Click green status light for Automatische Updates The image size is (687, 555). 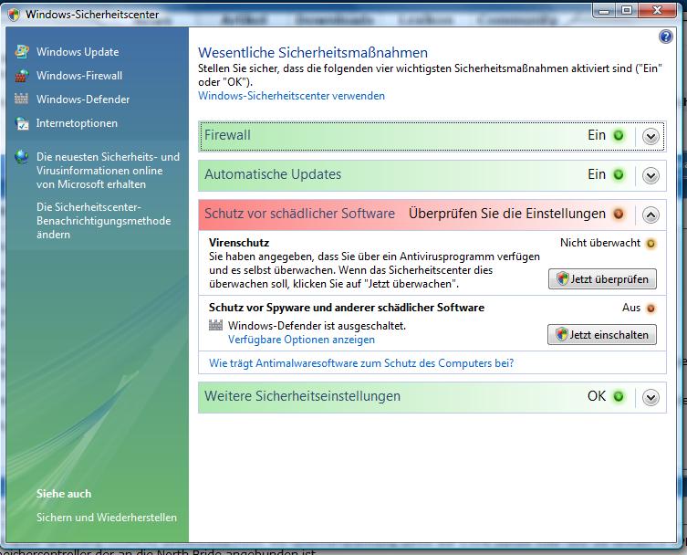point(619,175)
